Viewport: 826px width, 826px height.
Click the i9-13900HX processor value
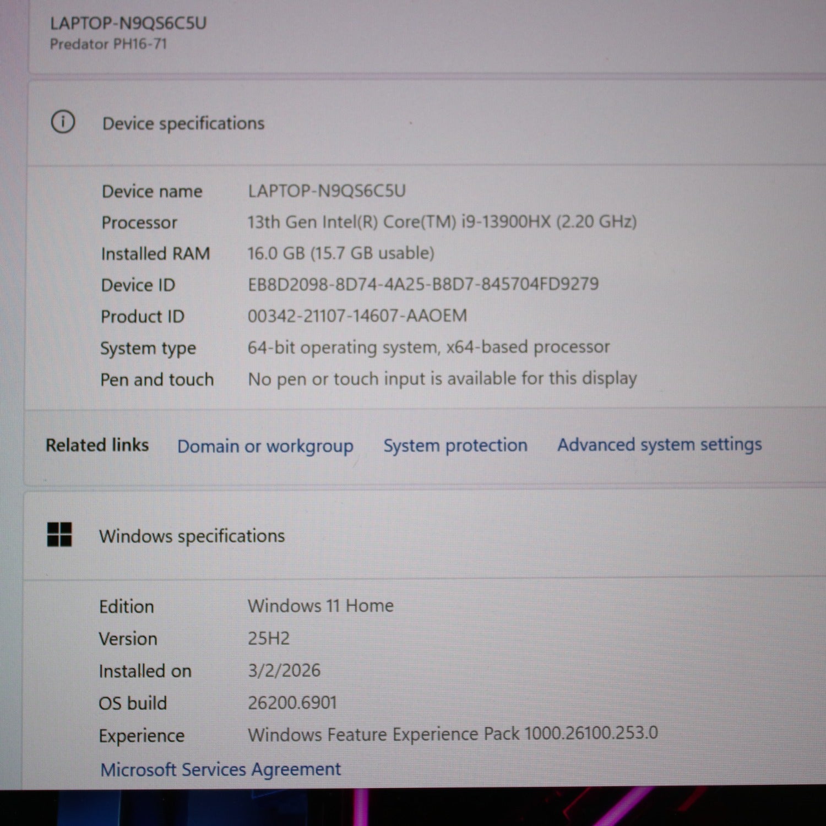(442, 222)
